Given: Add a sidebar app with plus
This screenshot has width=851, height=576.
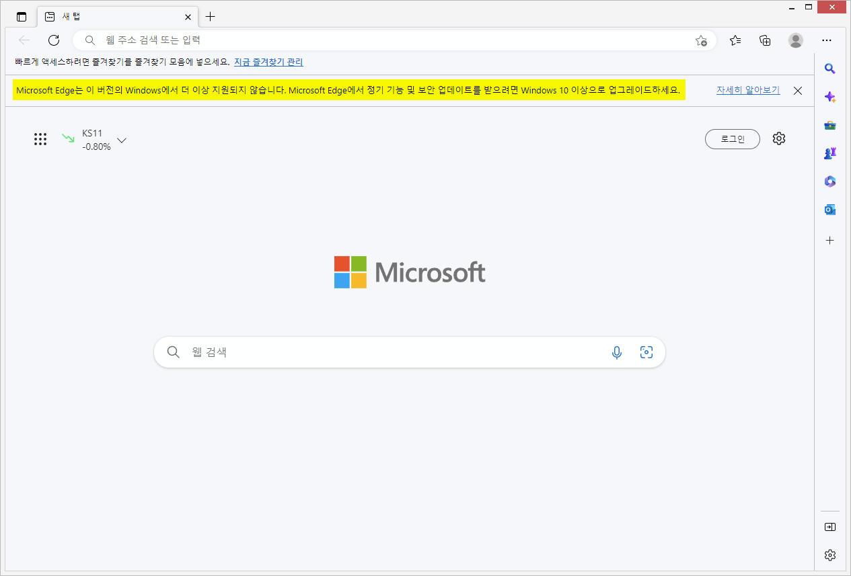Looking at the screenshot, I should coord(830,240).
